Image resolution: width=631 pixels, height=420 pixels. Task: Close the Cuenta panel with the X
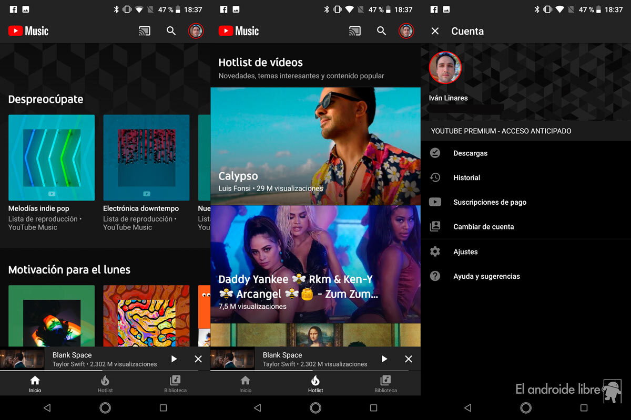pyautogui.click(x=435, y=31)
